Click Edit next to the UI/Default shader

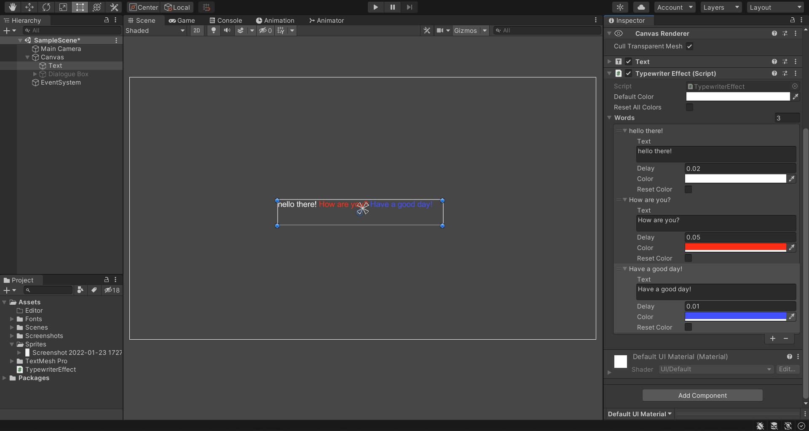tap(788, 369)
